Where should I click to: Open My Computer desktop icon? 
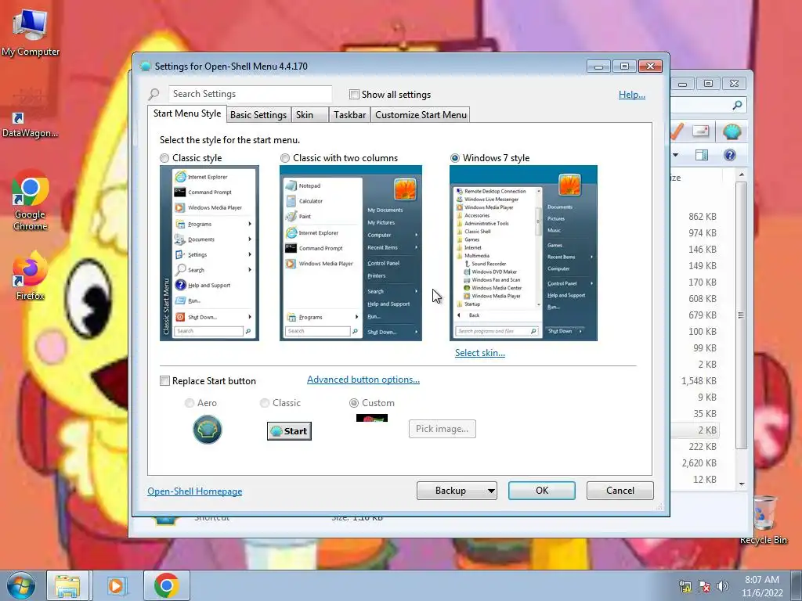click(x=31, y=33)
